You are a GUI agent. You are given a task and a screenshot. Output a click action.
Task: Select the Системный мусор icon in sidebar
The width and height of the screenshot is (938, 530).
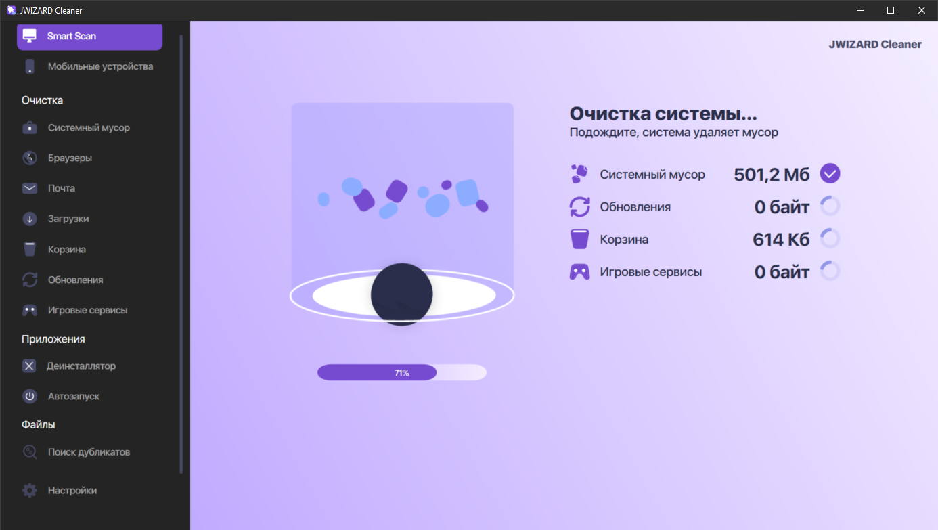coord(29,127)
